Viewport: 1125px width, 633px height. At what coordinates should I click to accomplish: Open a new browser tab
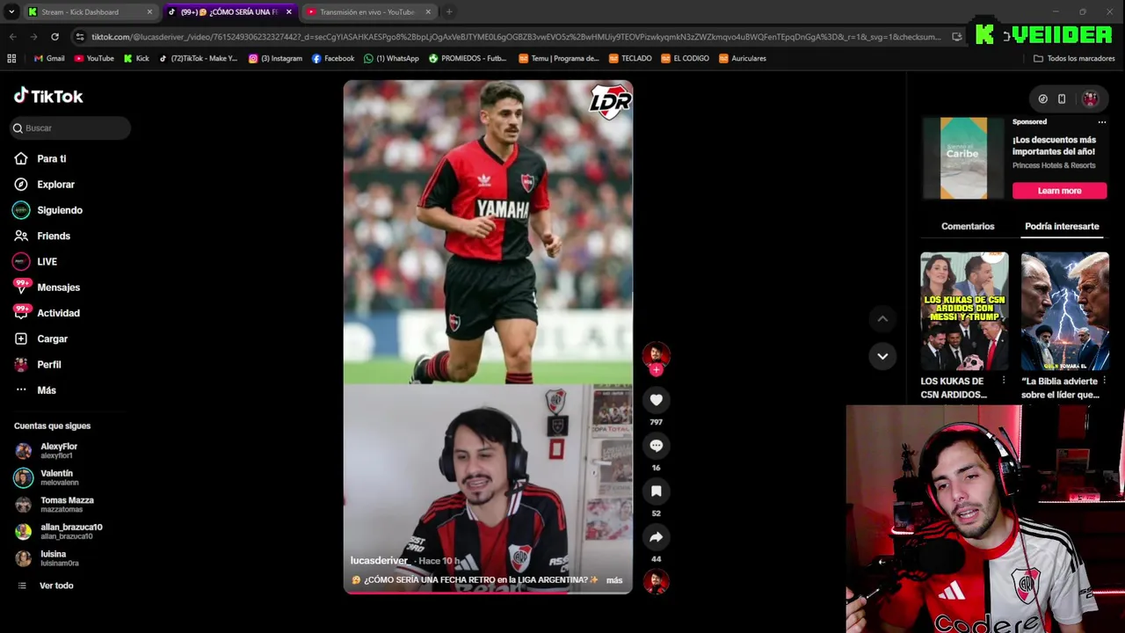(x=449, y=12)
